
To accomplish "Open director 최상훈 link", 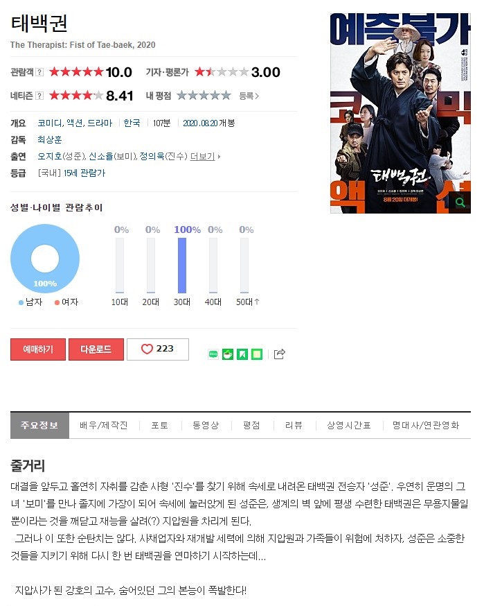I will (49, 139).
